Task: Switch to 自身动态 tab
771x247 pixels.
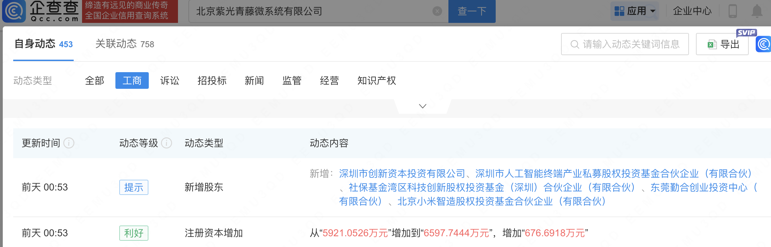Action: [43, 44]
